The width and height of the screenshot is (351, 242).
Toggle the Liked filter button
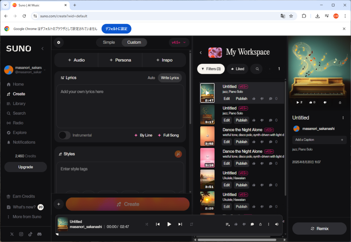(237, 69)
